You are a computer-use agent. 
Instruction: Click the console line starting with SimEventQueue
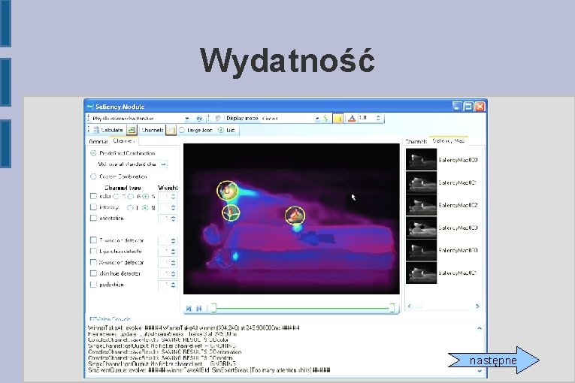click(x=209, y=370)
